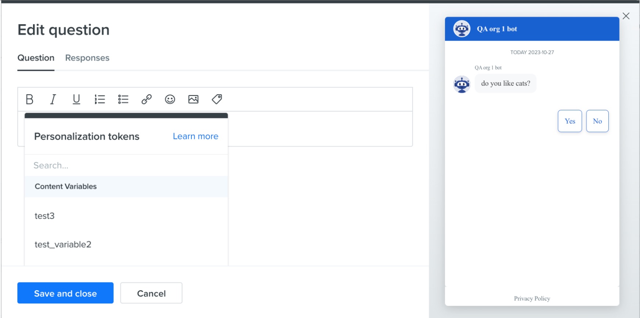Switch to the Responses tab
The image size is (640, 318).
87,58
